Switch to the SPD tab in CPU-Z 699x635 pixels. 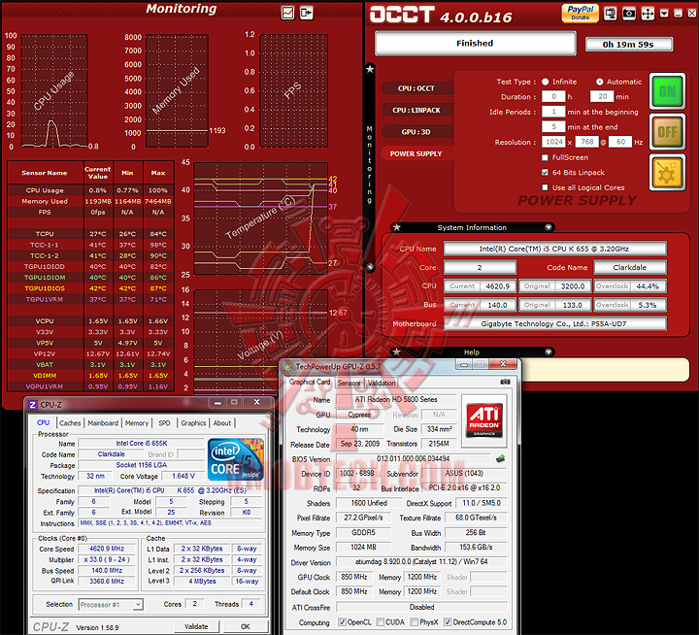coord(164,422)
